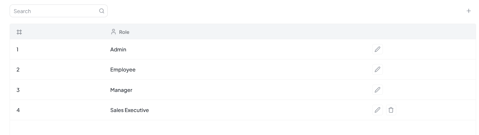Screen dimensions: 479x135
Task: Select row number 4 in the table
Action: [18, 110]
